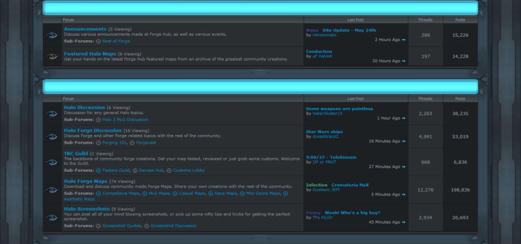This screenshot has width=521, height=244.
Task: Click the Halo status icon beside Halo Screenshots
Action: tap(52, 218)
